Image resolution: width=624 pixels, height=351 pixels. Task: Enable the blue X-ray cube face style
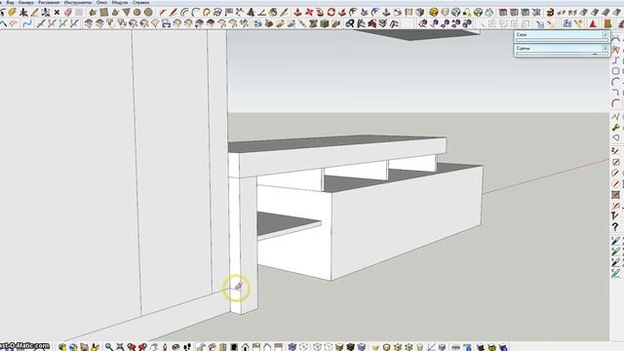pos(292,347)
